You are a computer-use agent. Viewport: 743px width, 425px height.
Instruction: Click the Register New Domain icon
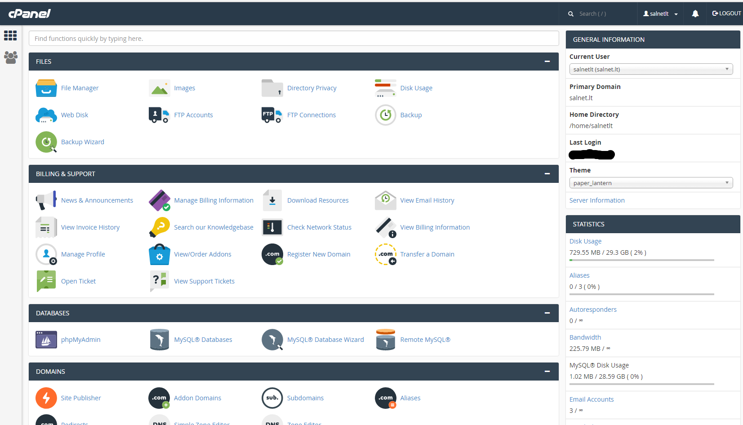272,254
